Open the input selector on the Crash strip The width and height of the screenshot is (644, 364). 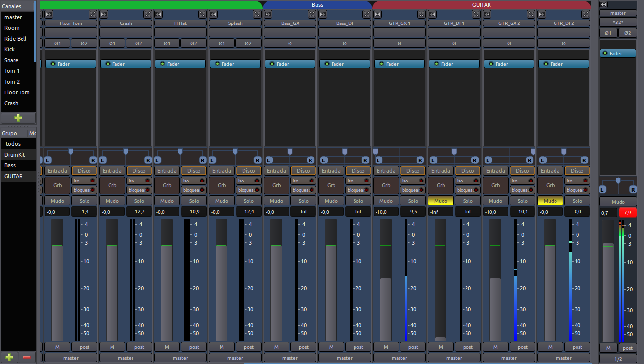pos(126,32)
